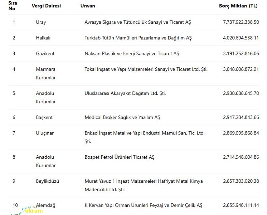Select the 'Beylikdüzü' tax office cell
Viewport: 267px width, 215px height.
48,181
